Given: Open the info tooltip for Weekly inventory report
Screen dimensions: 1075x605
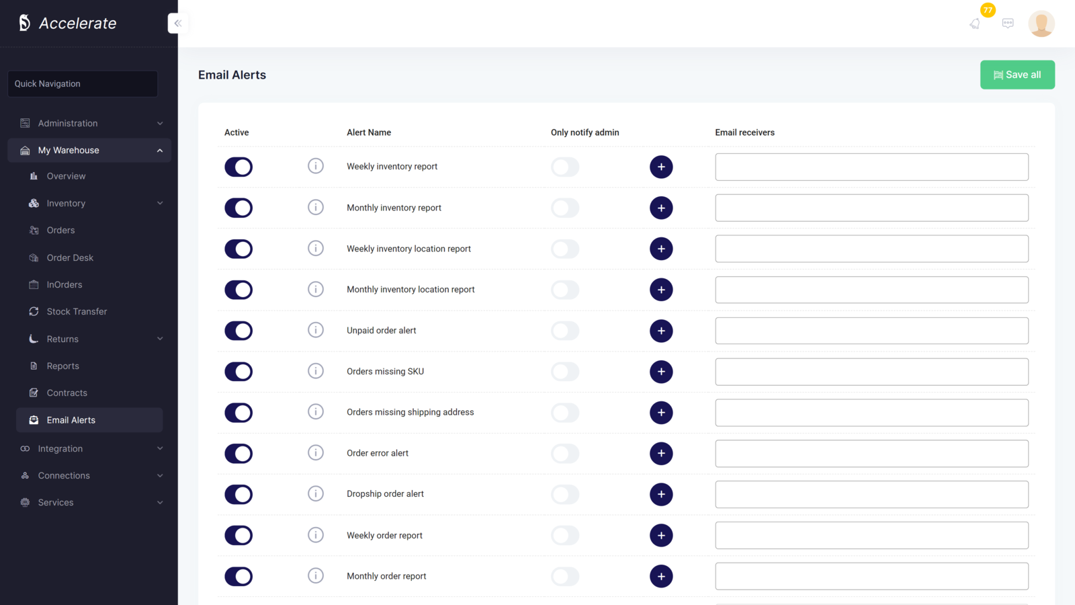Looking at the screenshot, I should [x=316, y=166].
